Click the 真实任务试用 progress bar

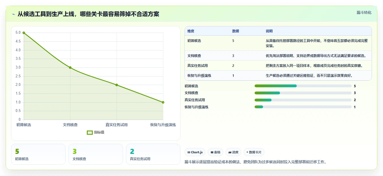[x=303, y=100]
